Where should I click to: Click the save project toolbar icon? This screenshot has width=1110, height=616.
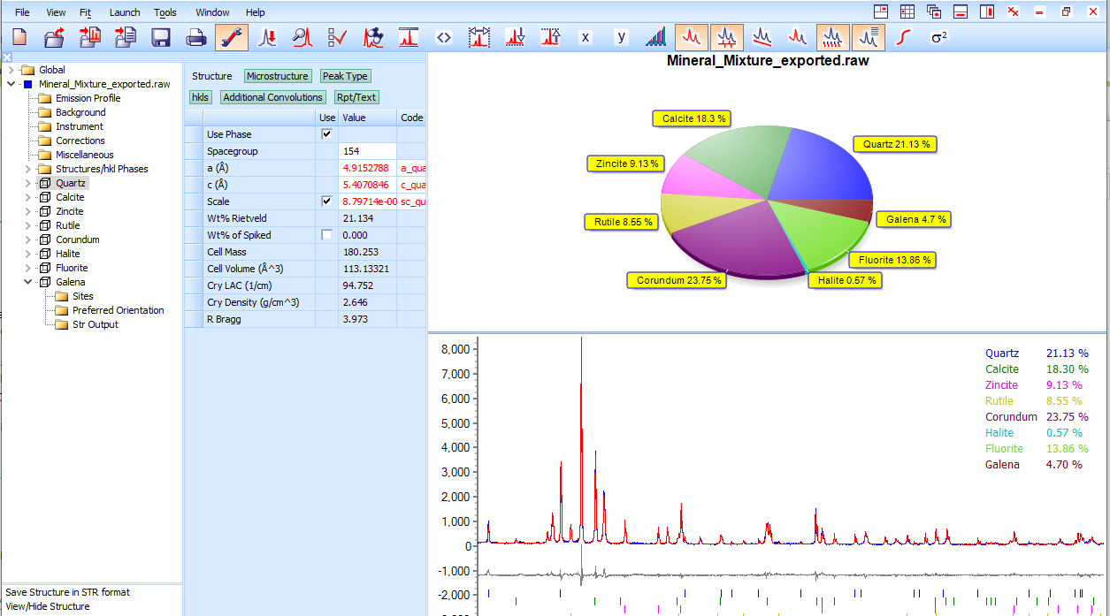tap(161, 37)
